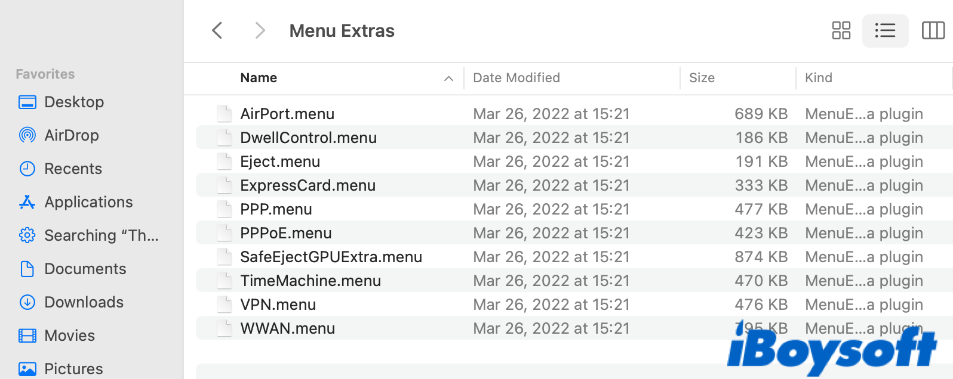Screen dimensions: 953x379
Task: Open Movies in the sidebar
Action: pos(69,335)
